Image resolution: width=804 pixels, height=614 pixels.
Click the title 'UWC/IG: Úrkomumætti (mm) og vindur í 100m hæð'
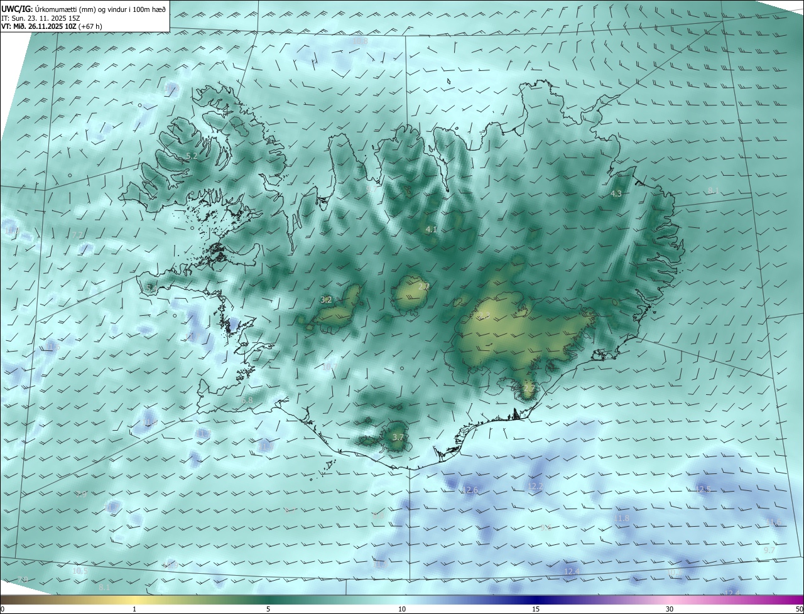84,9
